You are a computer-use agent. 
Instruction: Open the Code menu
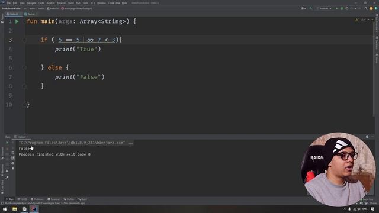point(41,3)
